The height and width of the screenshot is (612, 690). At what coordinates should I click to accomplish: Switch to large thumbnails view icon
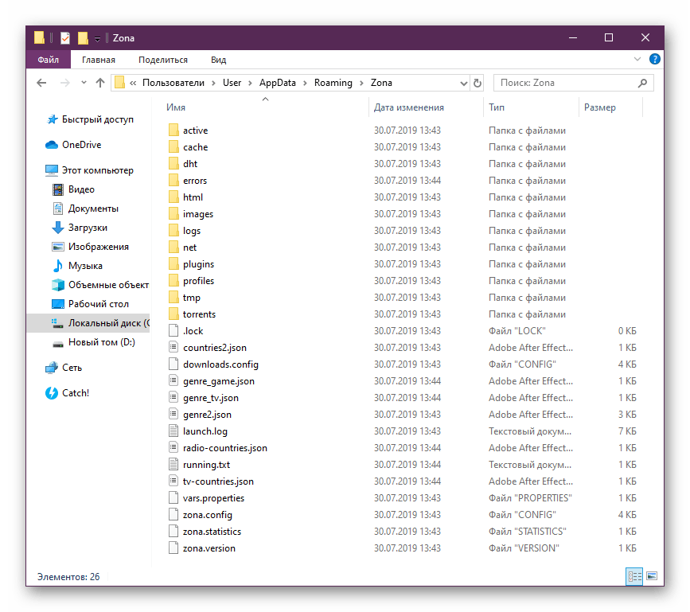652,576
